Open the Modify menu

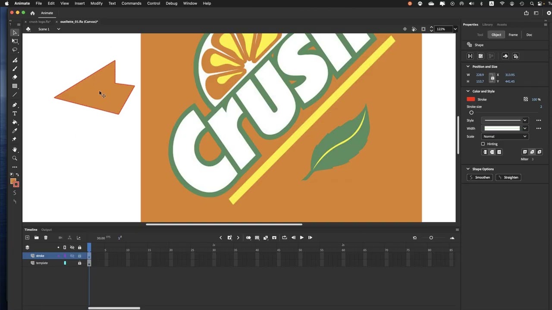[x=97, y=3]
